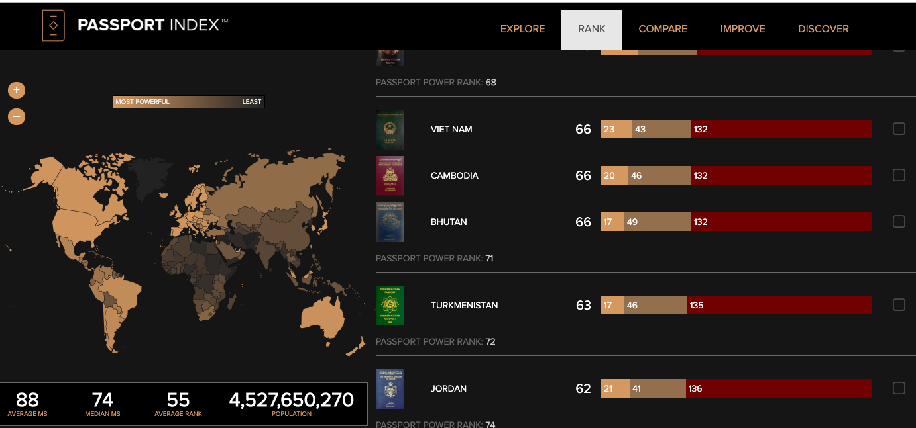Click the Jordan country name link
916x428 pixels.
449,388
